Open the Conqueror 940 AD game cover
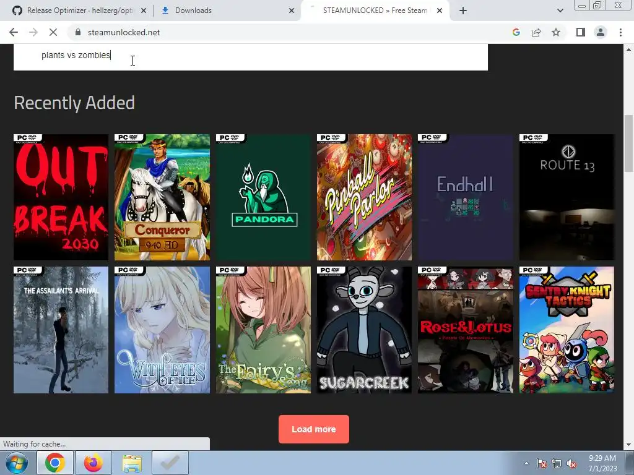Screen dimensions: 634x475 (162, 197)
